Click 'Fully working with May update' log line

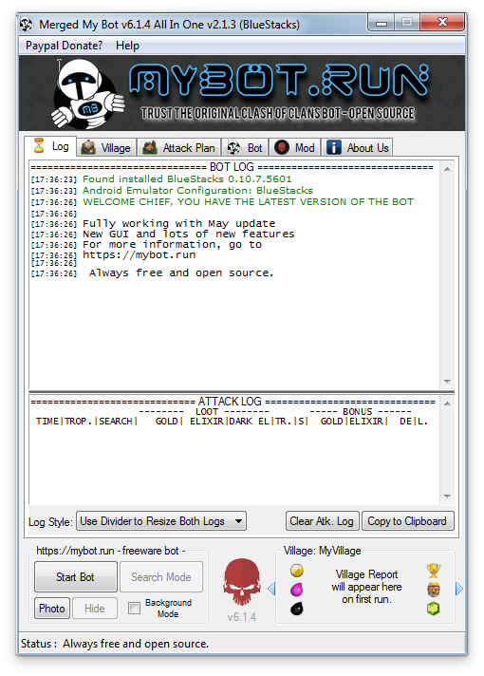pos(178,224)
